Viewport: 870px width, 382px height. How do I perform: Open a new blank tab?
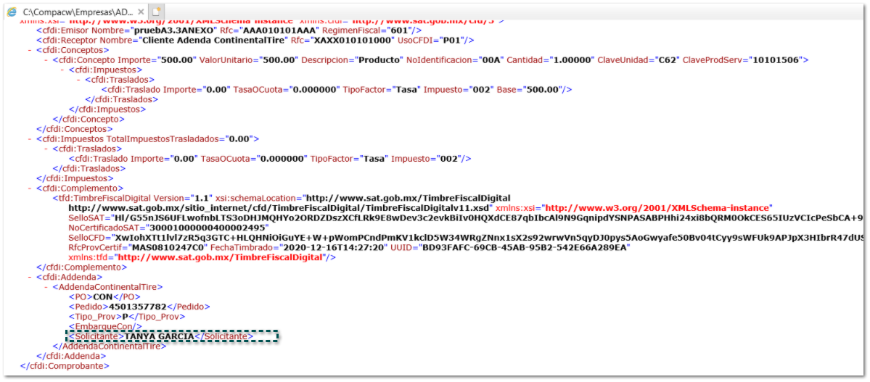[x=156, y=12]
